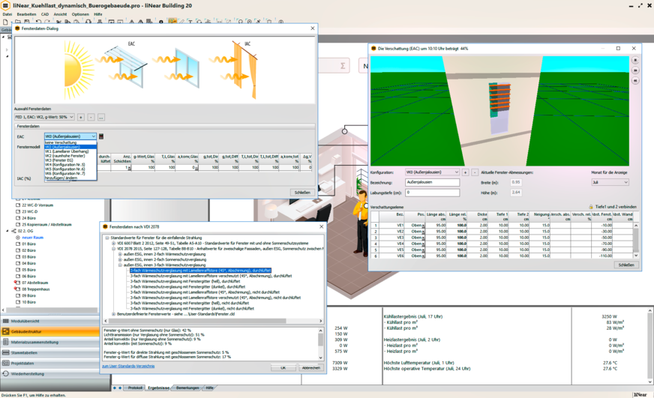Click the Modulübersicht sidebar icon
Screen dimensions: 654x398
(x=6, y=321)
